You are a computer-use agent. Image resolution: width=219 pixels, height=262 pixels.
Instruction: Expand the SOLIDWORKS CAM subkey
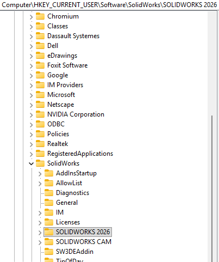[x=40, y=242]
